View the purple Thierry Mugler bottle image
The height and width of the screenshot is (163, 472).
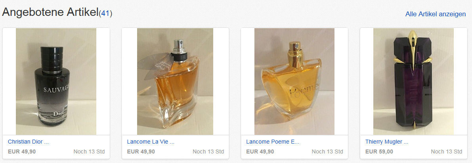(413, 81)
